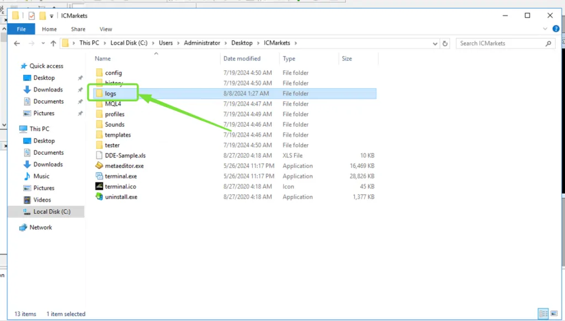
Task: Click the Properties checkmark in quick access toolbar
Action: [31, 16]
